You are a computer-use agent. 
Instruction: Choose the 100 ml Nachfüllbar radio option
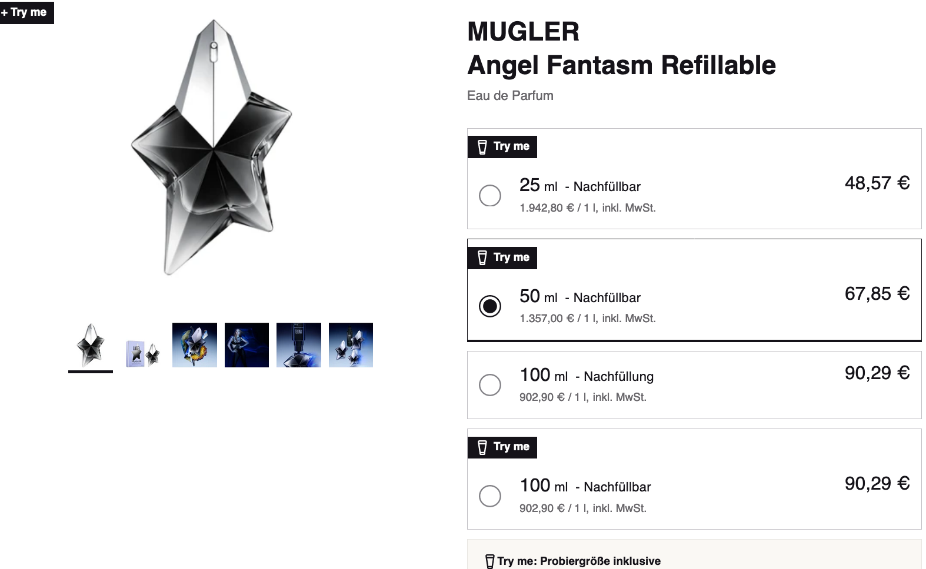(x=489, y=496)
